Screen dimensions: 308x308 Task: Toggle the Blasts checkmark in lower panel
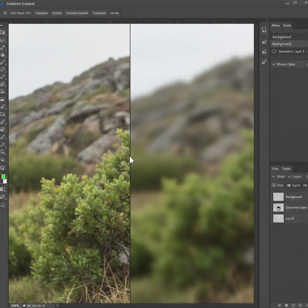click(273, 177)
